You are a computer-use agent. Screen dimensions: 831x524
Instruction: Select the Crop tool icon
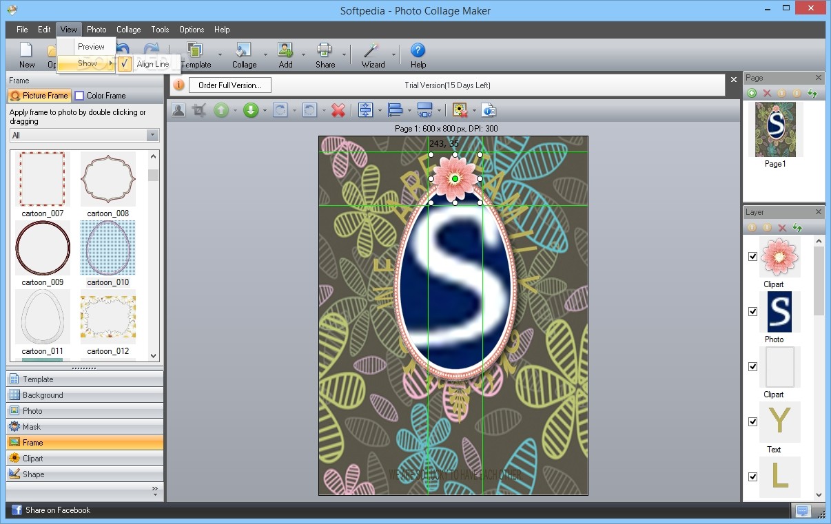click(199, 110)
